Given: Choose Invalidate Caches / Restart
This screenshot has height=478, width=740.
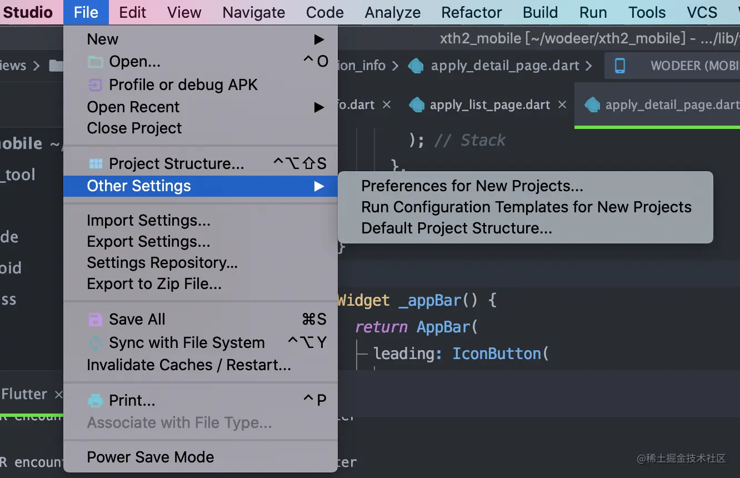Looking at the screenshot, I should pos(189,365).
